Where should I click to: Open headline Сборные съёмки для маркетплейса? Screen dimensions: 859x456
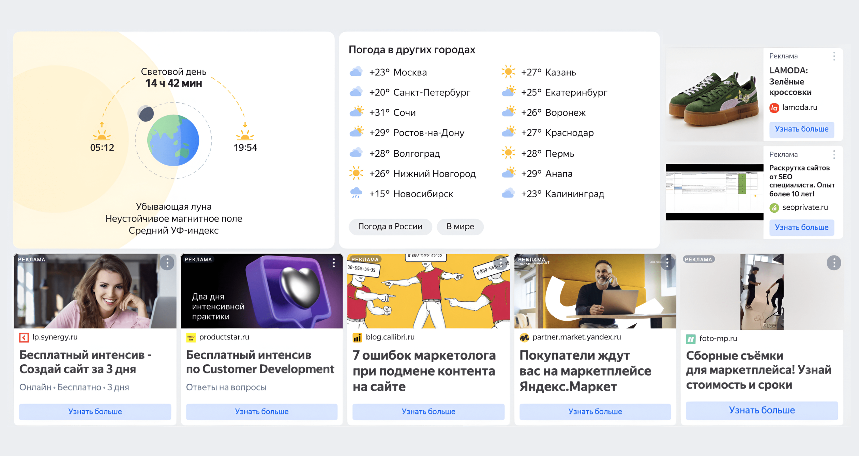[759, 370]
